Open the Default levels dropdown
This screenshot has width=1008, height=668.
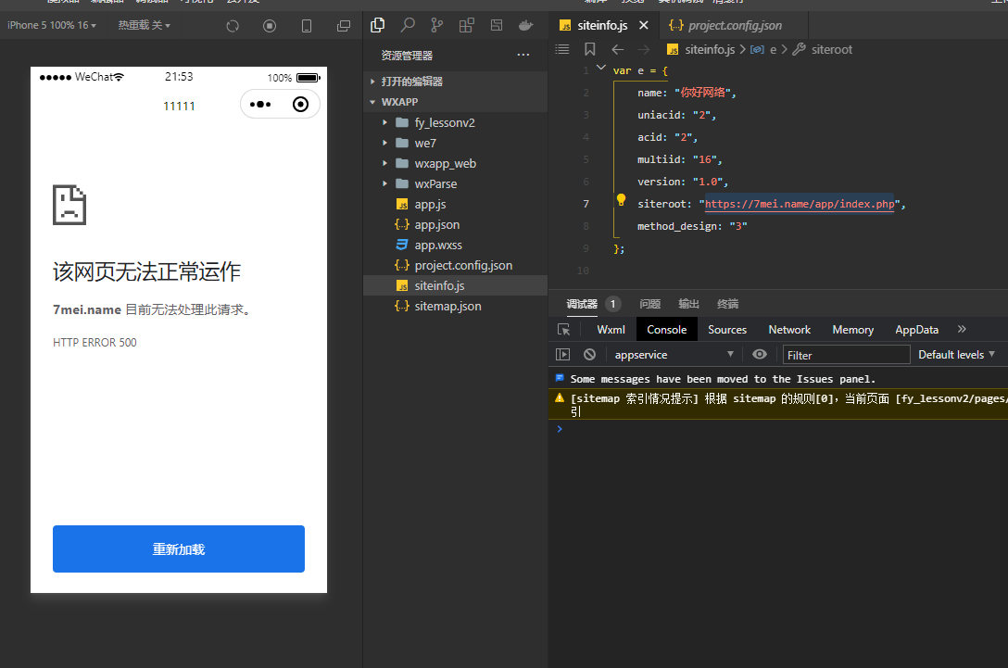click(956, 354)
